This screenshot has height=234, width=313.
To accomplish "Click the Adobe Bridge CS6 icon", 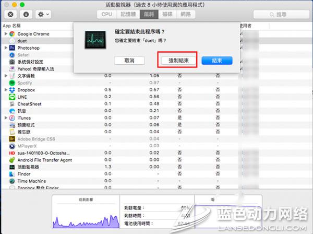I will (x=12, y=139).
